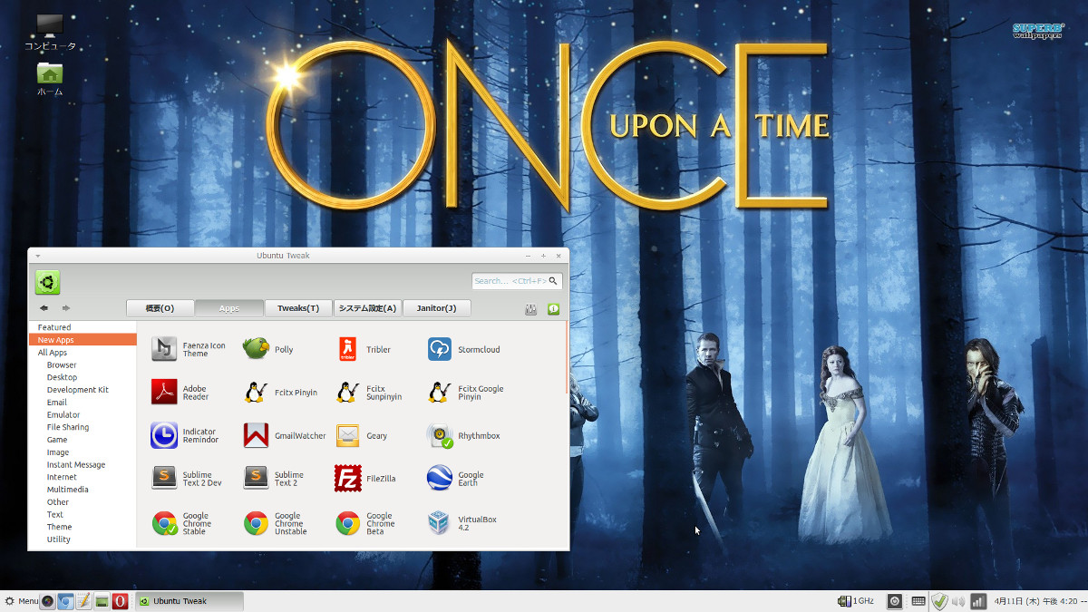The width and height of the screenshot is (1088, 612).
Task: Open the Home folder desktop icon
Action: click(x=50, y=79)
